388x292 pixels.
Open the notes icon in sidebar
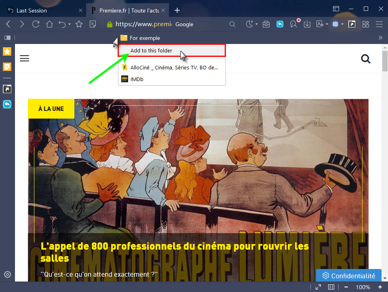coord(7,67)
